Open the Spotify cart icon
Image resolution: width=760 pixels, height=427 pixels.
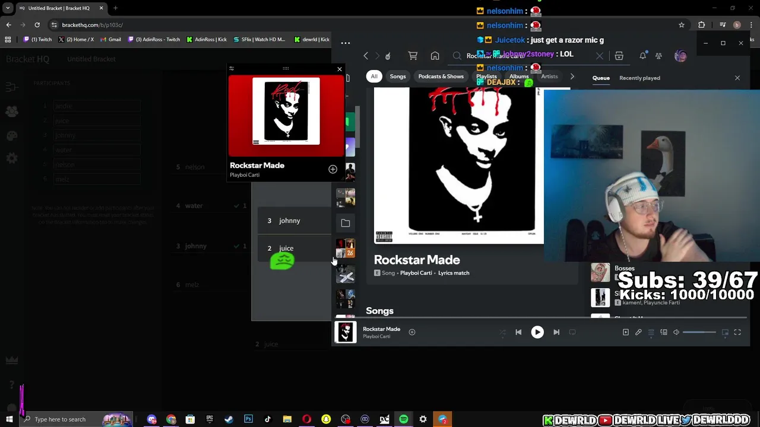coord(413,56)
